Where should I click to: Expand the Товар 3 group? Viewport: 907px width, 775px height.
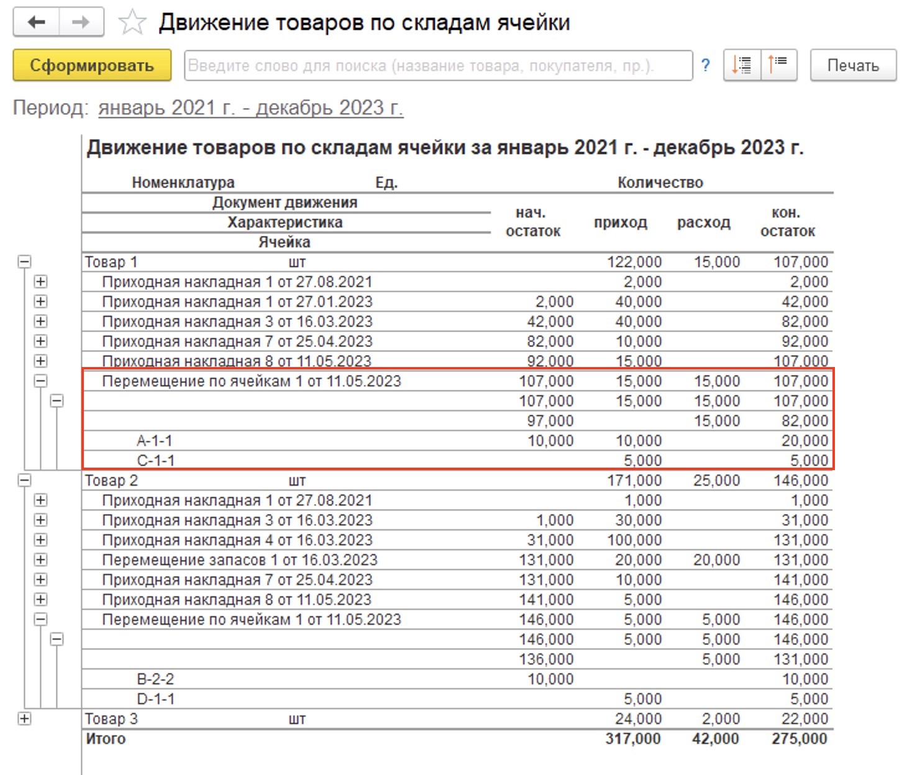coord(24,719)
